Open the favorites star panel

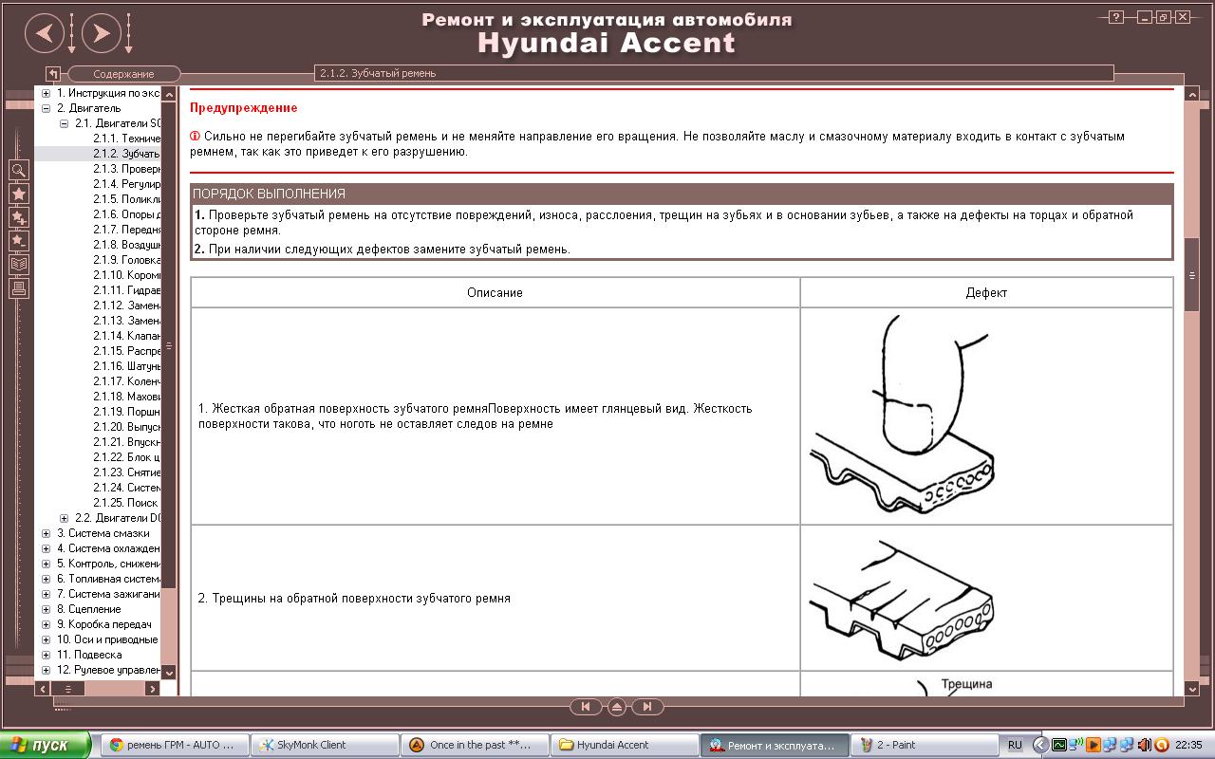[x=18, y=194]
